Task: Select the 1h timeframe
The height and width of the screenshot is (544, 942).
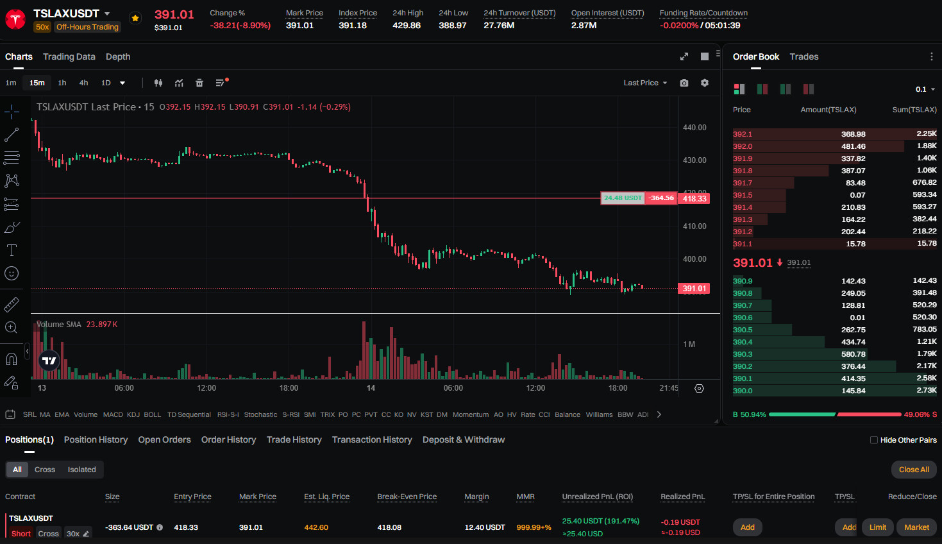Action: point(62,83)
